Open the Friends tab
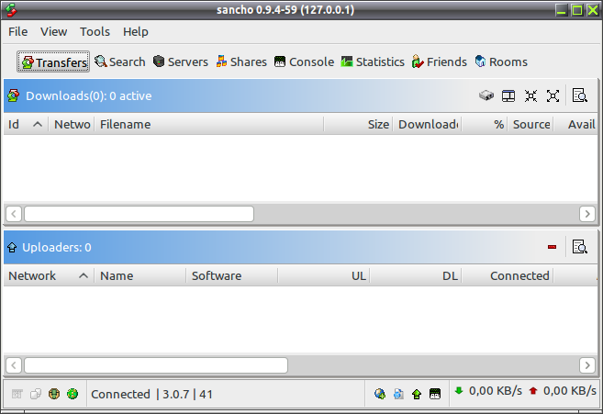Image resolution: width=603 pixels, height=414 pixels. click(440, 62)
